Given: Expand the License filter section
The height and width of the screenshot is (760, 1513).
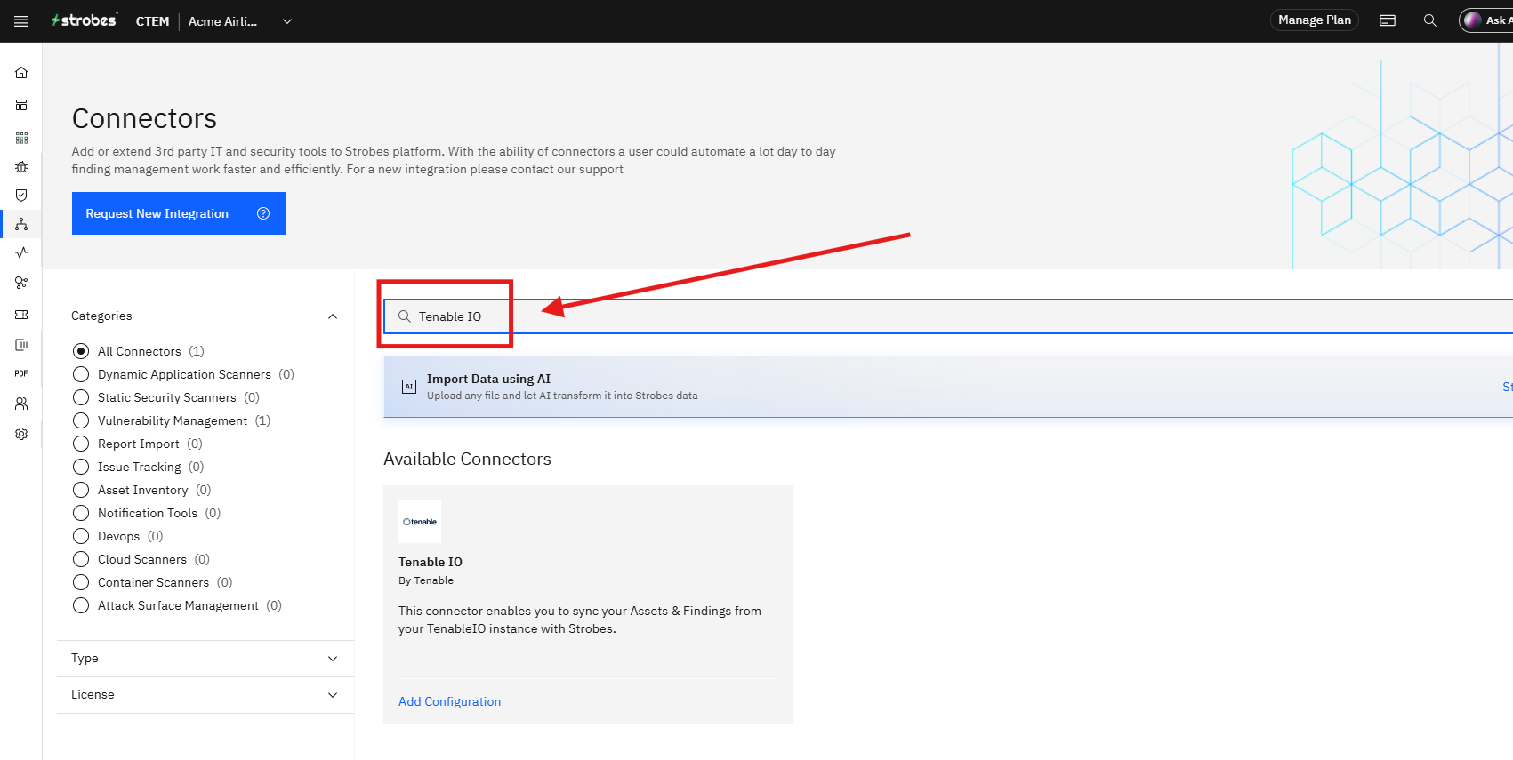Looking at the screenshot, I should pyautogui.click(x=205, y=695).
